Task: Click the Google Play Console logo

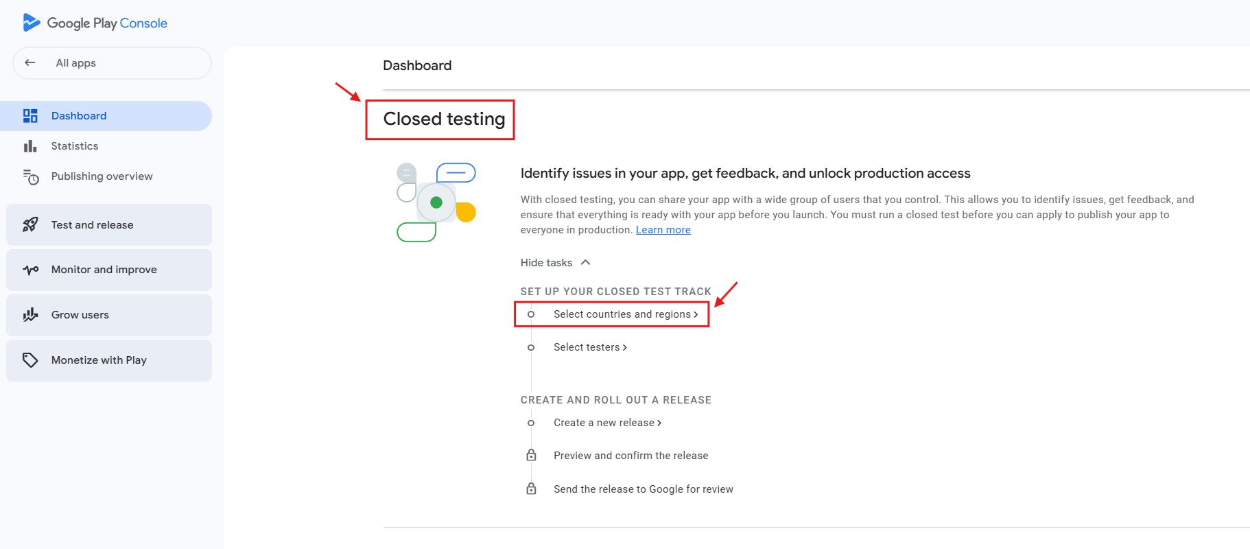Action: click(x=95, y=23)
